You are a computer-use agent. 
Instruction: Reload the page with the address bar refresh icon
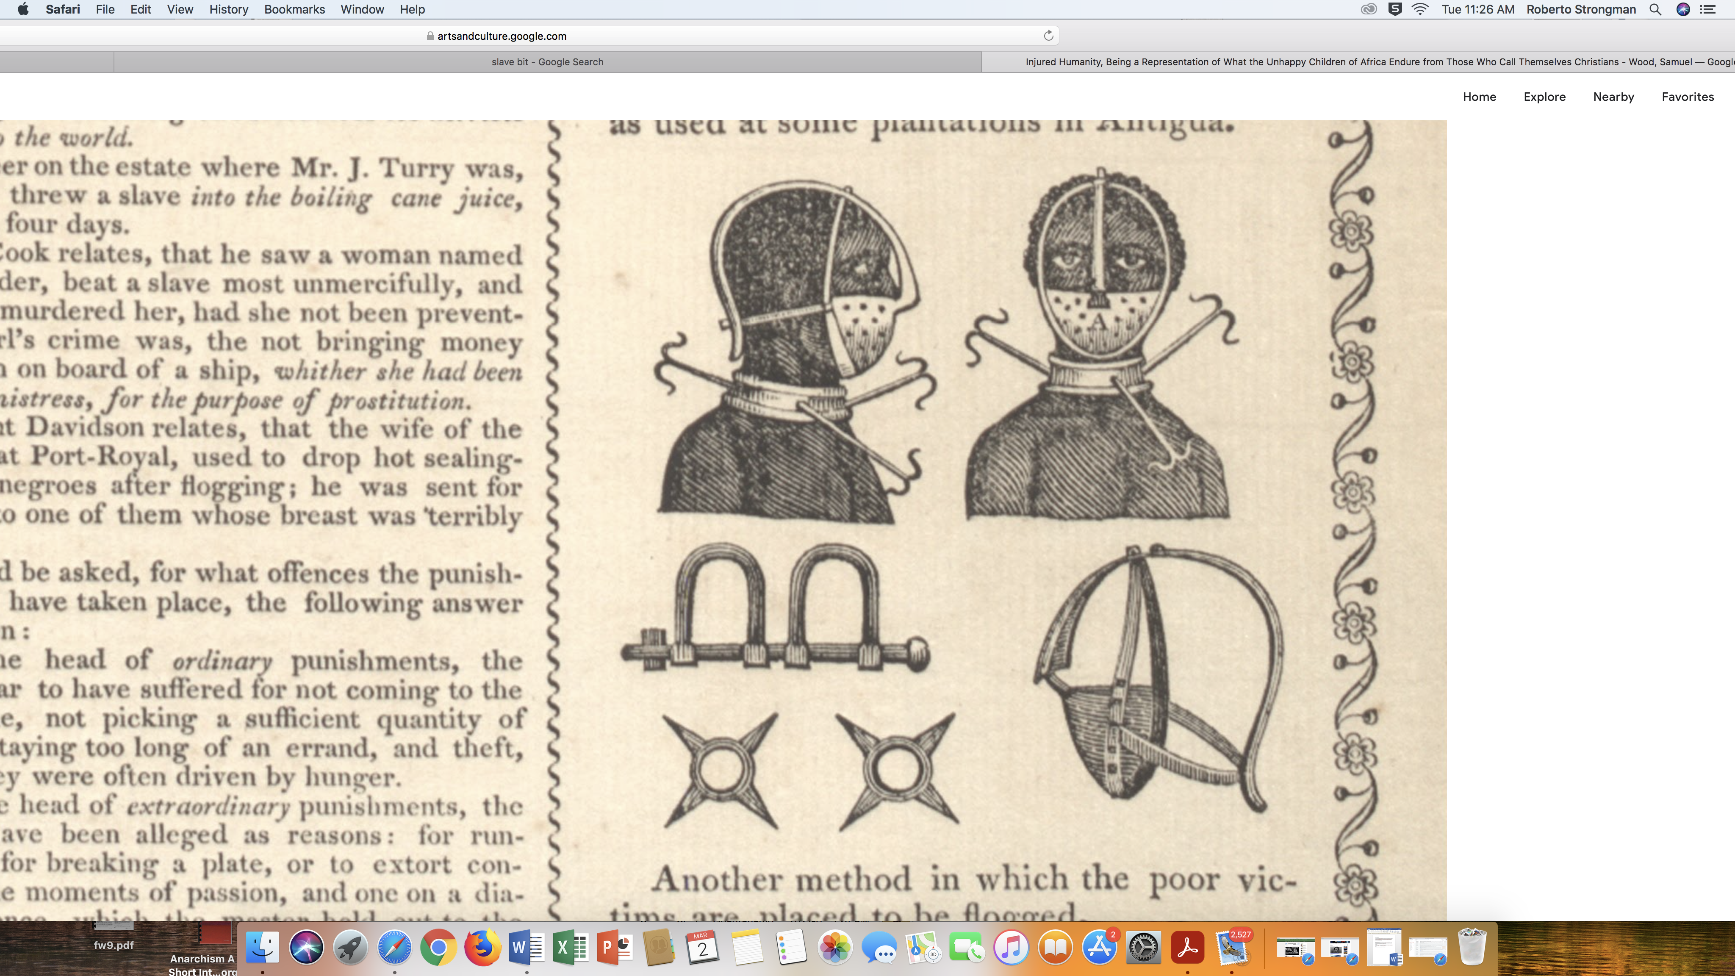click(1048, 36)
